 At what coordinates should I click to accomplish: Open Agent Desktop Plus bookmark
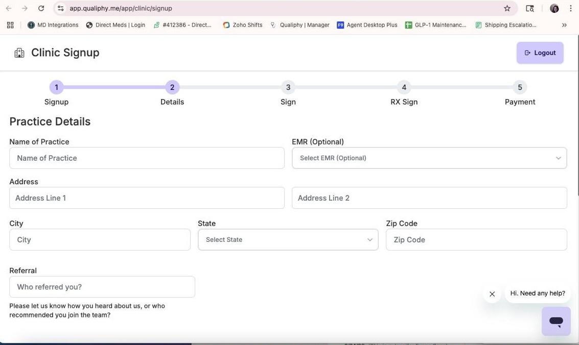[367, 25]
